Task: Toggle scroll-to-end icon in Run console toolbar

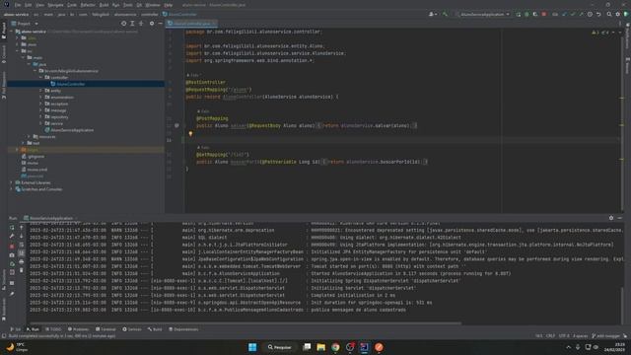Action: (22, 253)
